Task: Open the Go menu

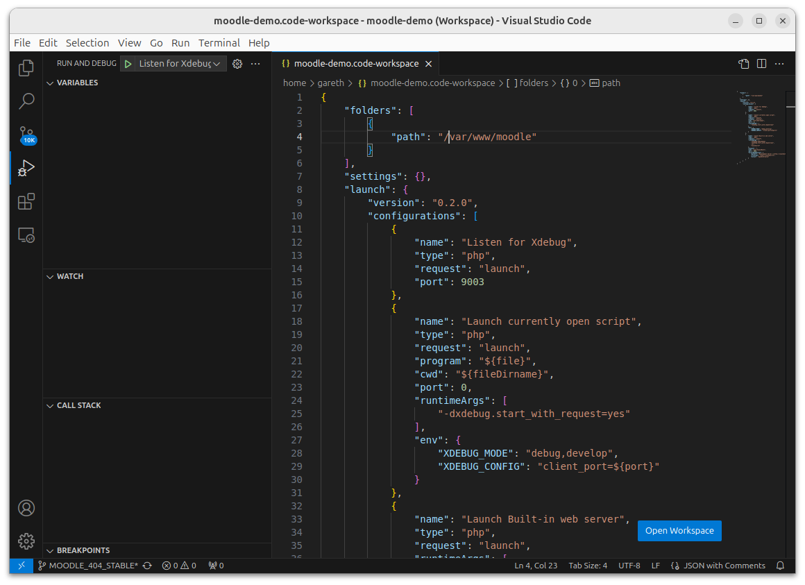Action: tap(156, 42)
